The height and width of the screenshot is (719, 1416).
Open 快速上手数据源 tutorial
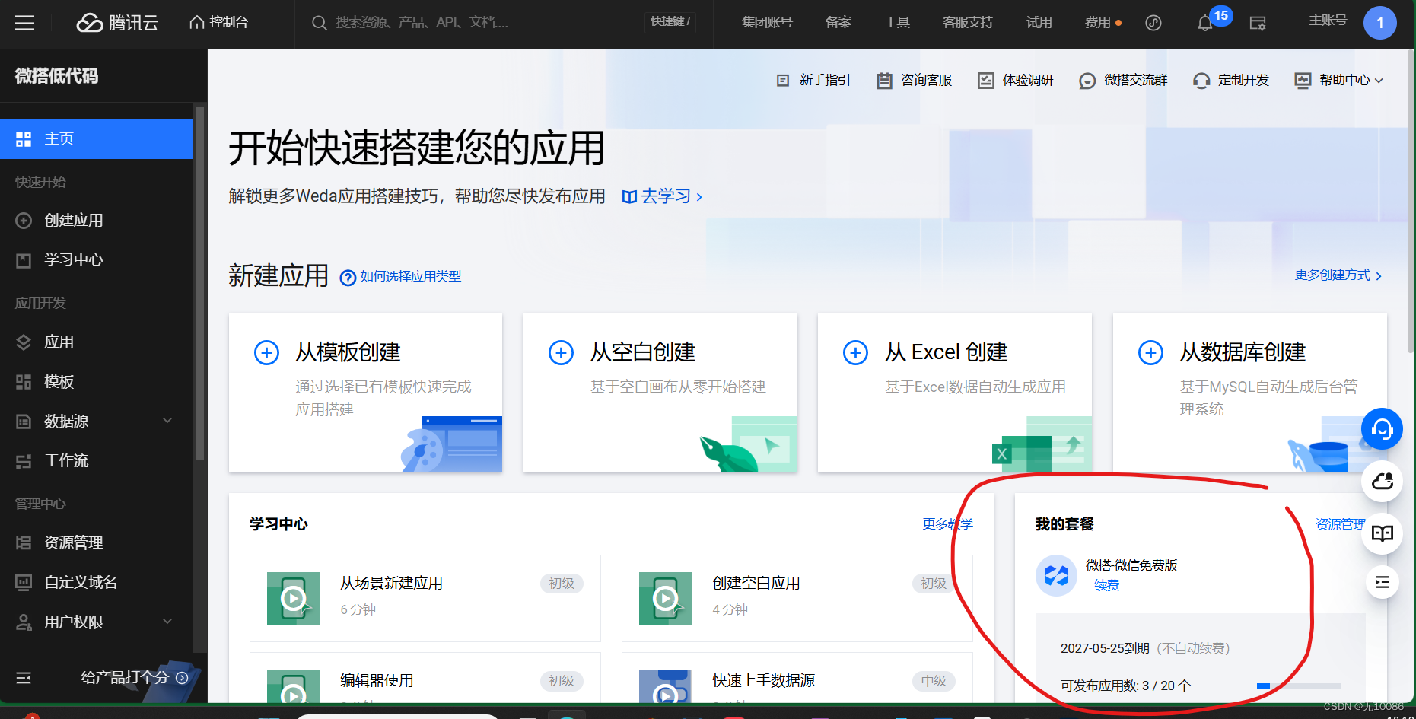click(x=797, y=677)
